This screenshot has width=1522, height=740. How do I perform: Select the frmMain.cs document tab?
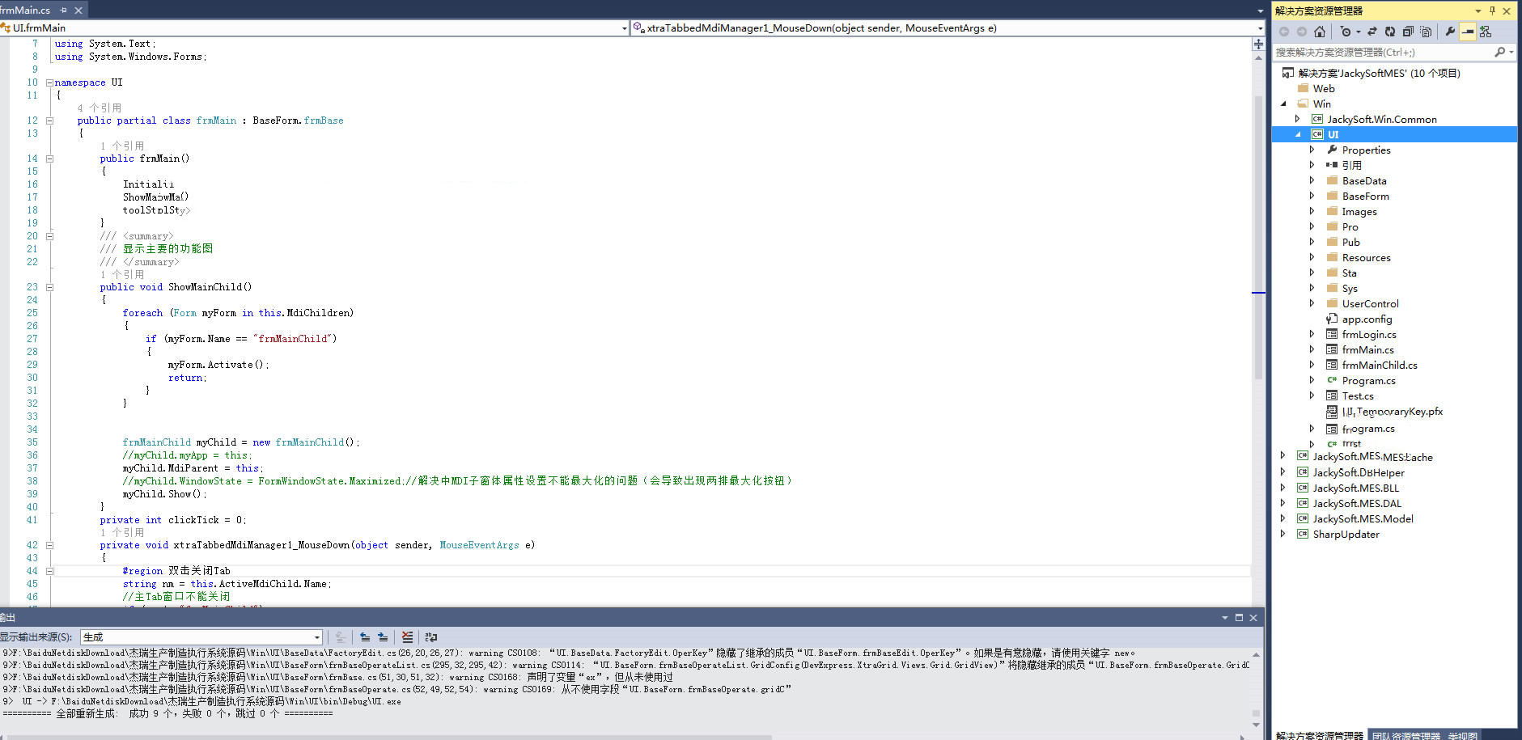click(x=25, y=10)
